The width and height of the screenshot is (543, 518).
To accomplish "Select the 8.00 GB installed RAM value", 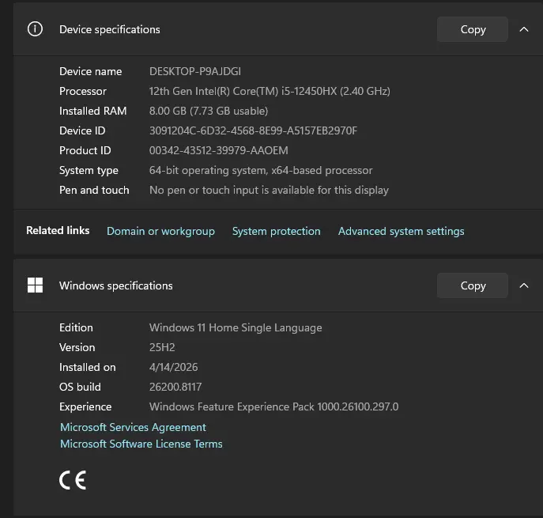I will [x=209, y=111].
